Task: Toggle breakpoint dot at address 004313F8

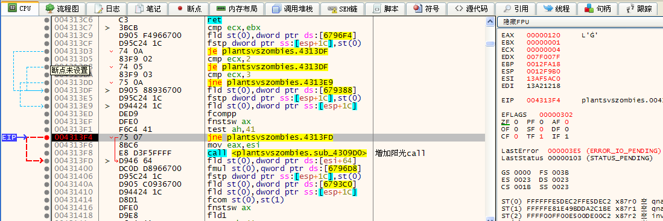Action: click(46, 153)
